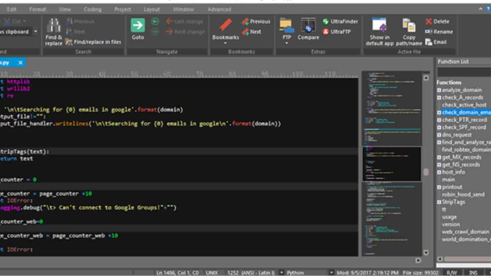Click the Email active file icon
491x276 pixels.
(436, 42)
